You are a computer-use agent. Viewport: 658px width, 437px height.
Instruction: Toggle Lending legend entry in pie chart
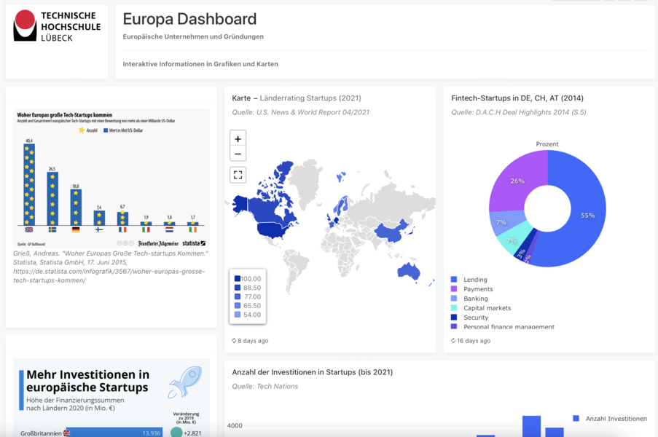click(x=469, y=279)
